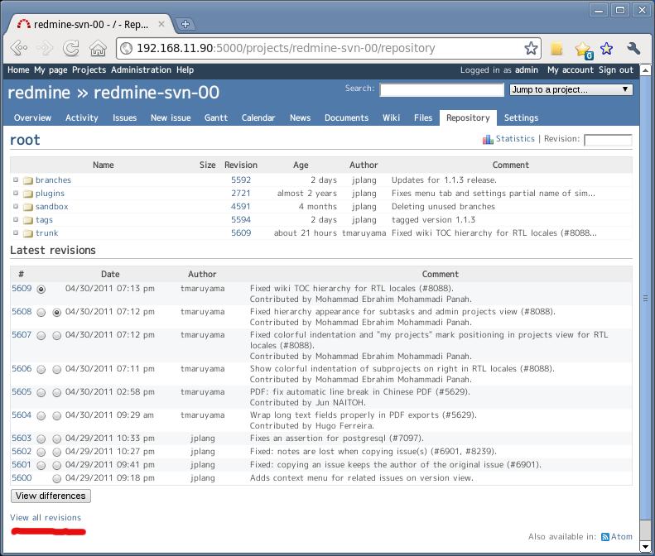The image size is (655, 556).
Task: Click Sign out in the top menu
Action: pos(616,69)
